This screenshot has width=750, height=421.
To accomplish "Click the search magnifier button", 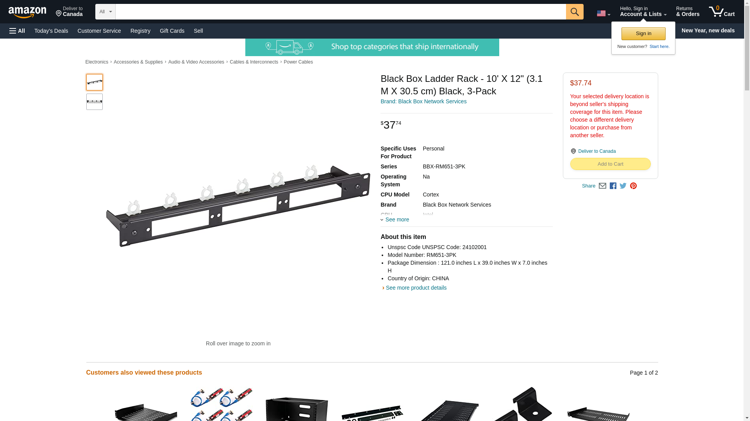I will tap(575, 12).
